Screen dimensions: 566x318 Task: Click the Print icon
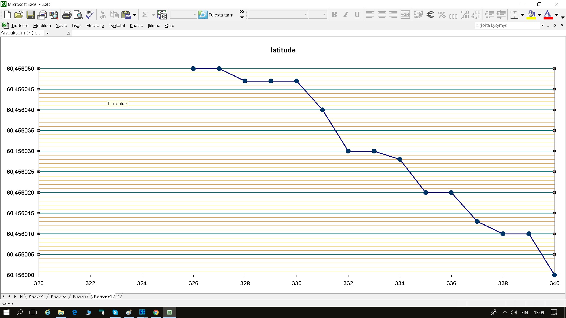[x=67, y=14]
